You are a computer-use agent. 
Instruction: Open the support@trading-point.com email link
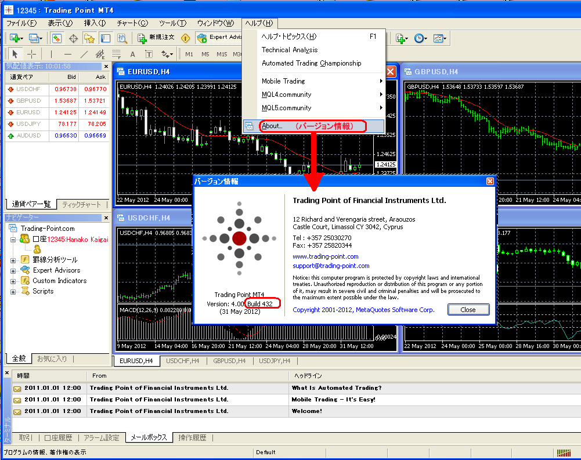click(331, 266)
